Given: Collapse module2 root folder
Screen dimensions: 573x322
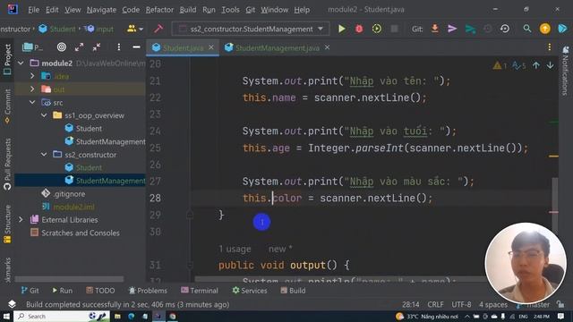Looking at the screenshot, I should coord(21,64).
